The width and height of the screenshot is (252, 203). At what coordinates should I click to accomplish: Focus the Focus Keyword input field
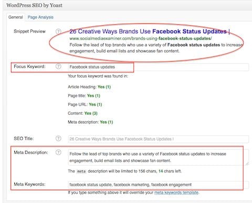pos(159,67)
